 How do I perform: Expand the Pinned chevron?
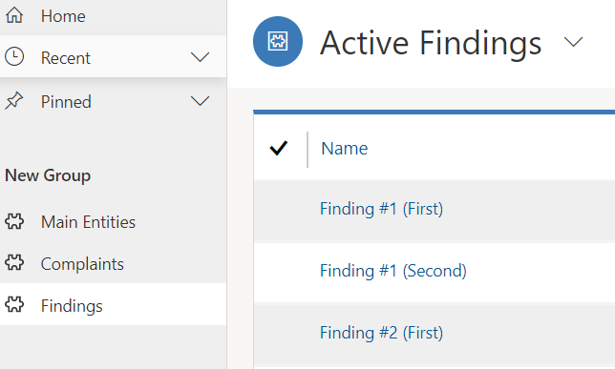coord(200,101)
